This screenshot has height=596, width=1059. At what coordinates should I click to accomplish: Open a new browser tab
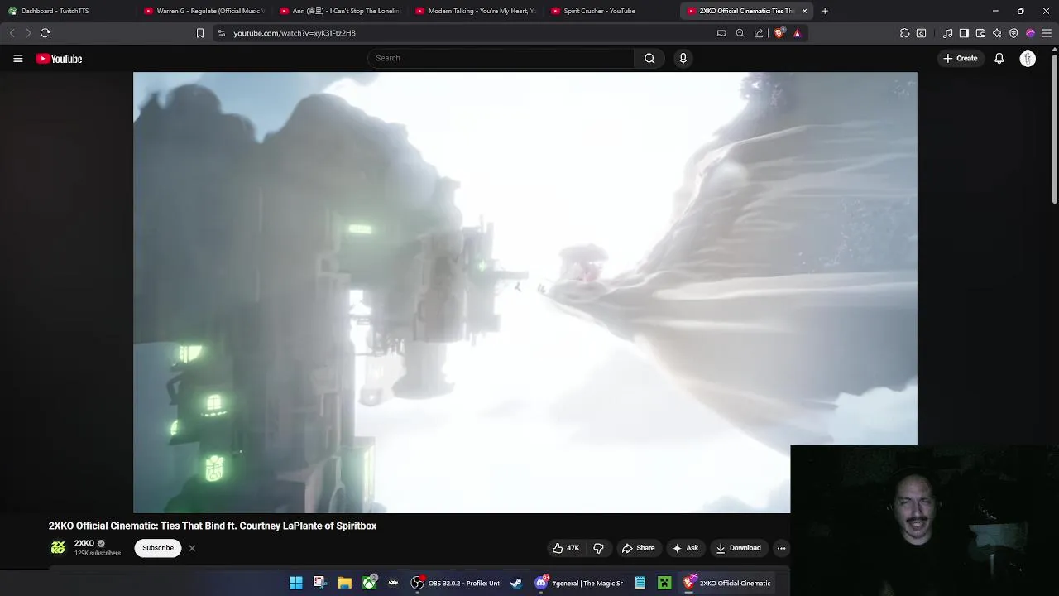coord(825,11)
